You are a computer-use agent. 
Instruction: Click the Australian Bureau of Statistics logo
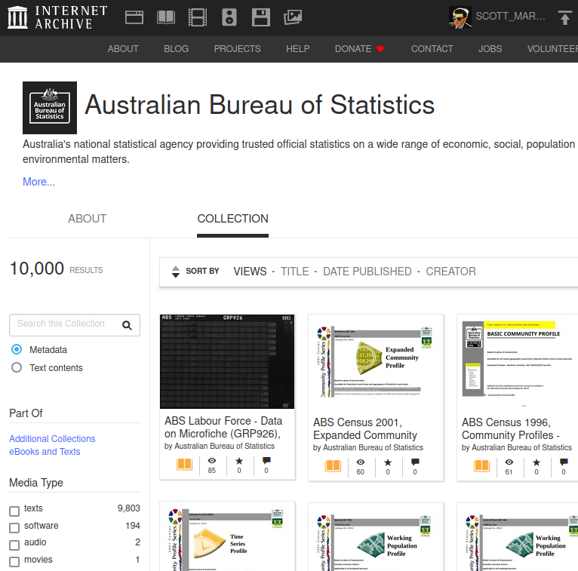(50, 108)
